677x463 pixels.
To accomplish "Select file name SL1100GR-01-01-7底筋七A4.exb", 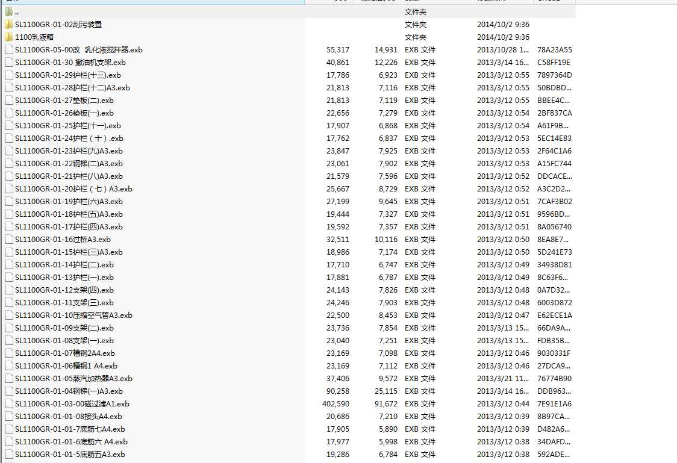I will coord(70,429).
